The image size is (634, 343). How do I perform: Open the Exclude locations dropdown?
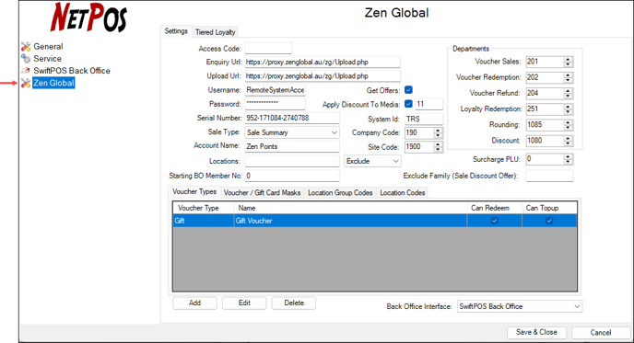click(372, 161)
